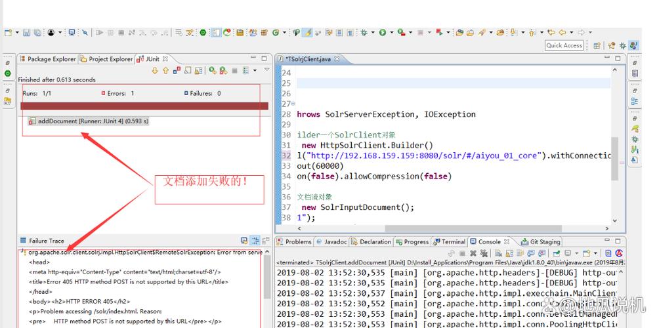Open the Run button dropdown arrow
The width and height of the screenshot is (659, 328).
(x=392, y=32)
